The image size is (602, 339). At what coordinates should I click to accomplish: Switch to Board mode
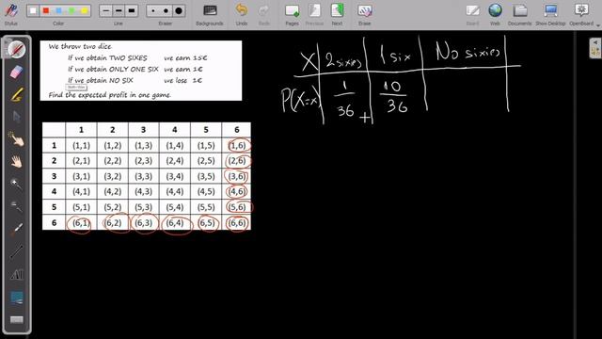click(x=472, y=14)
